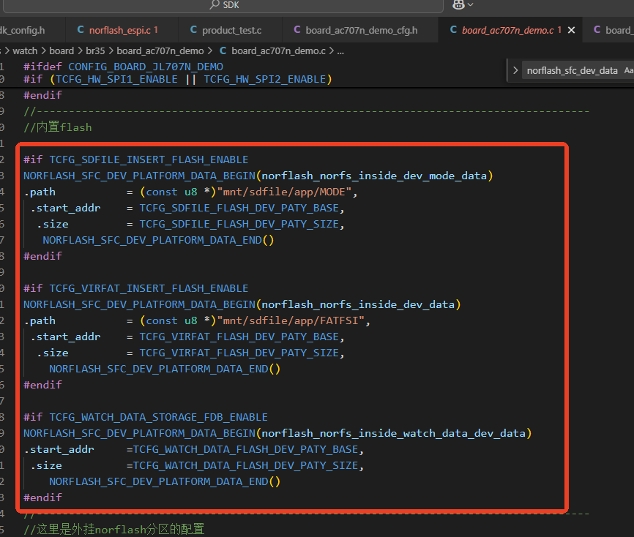634x537 pixels.
Task: Open the watch breadcrumb folder
Action: [x=25, y=51]
